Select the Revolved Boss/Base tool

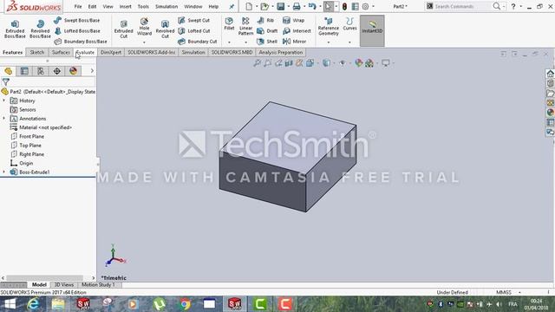(x=40, y=29)
